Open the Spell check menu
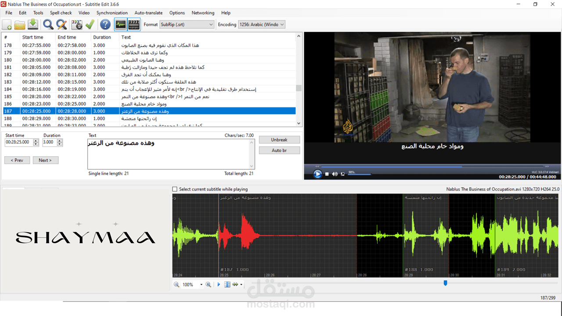The width and height of the screenshot is (562, 316). click(x=61, y=13)
